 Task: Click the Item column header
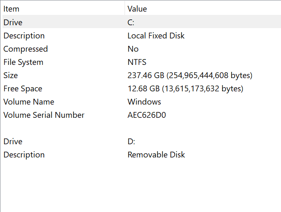[12, 9]
